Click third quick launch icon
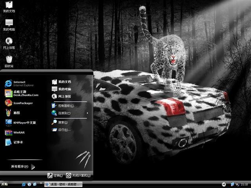 tap(35, 184)
